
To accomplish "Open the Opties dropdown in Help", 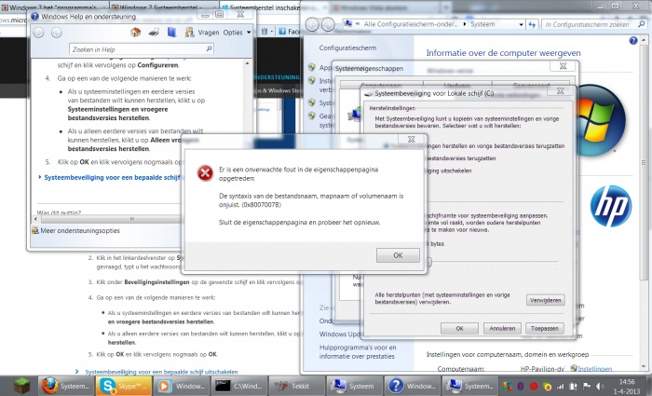I will pyautogui.click(x=237, y=33).
